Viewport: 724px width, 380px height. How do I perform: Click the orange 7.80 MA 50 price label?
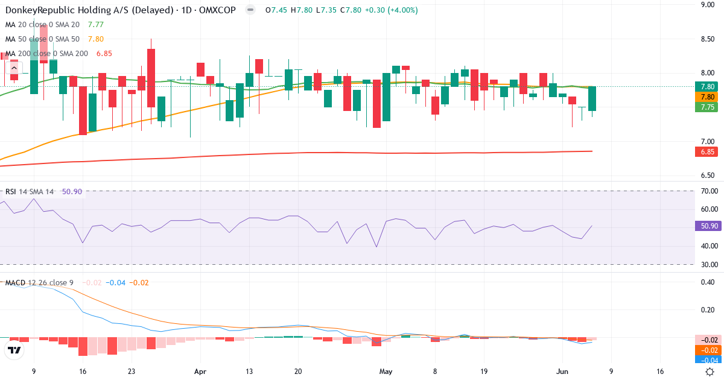707,97
